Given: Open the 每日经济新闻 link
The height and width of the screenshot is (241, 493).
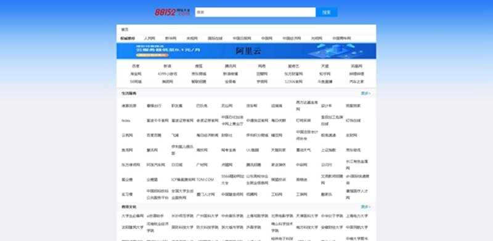Looking at the screenshot, I should pyautogui.click(x=207, y=135).
